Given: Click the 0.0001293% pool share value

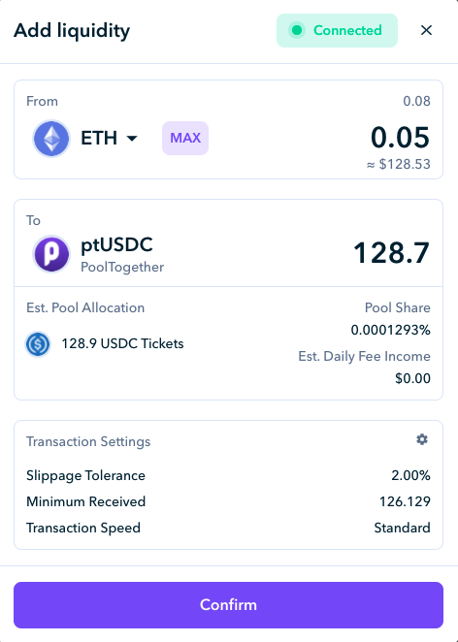Looking at the screenshot, I should pos(390,330).
